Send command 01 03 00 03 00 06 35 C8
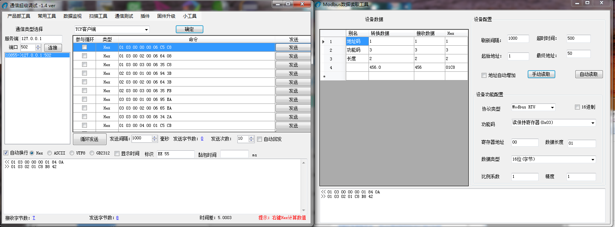 (x=293, y=65)
